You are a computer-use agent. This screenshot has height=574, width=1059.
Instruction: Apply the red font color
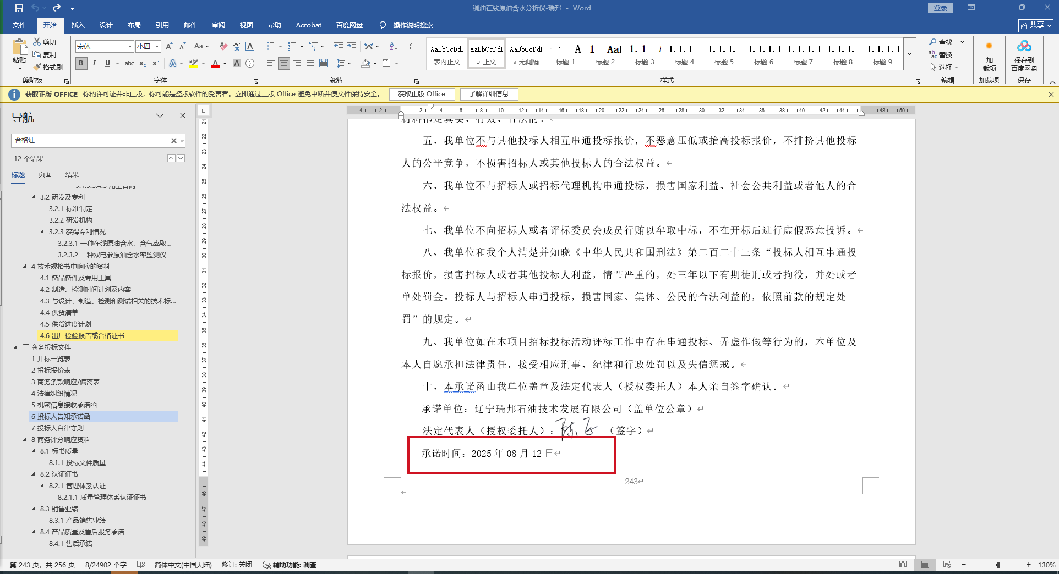[215, 63]
